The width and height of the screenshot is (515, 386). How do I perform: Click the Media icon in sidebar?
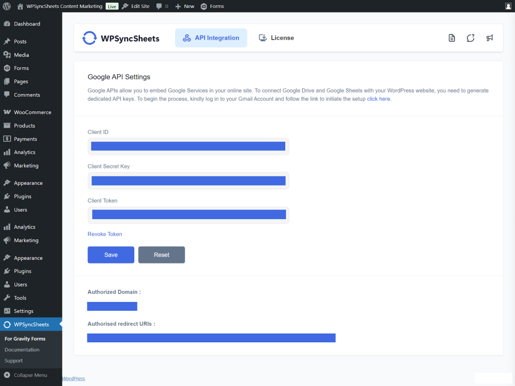coord(7,55)
